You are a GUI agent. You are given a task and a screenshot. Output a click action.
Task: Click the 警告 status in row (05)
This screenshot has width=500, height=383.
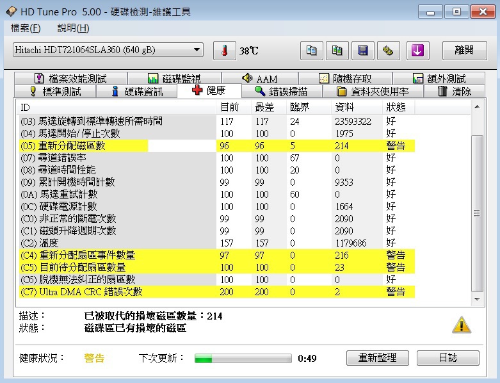[x=396, y=146]
